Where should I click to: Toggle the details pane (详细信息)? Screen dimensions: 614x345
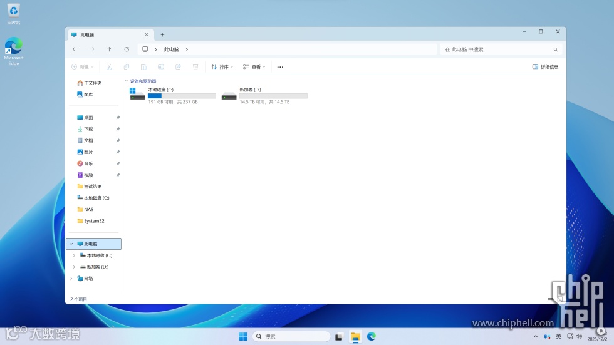(545, 67)
